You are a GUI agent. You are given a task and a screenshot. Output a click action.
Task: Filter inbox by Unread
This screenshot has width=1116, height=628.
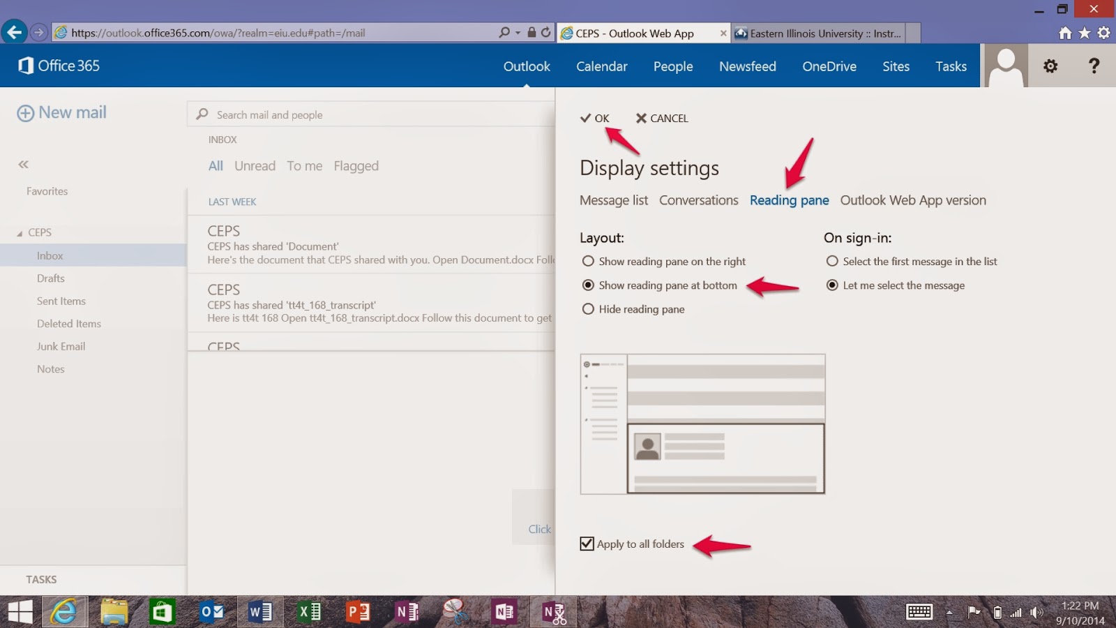255,166
